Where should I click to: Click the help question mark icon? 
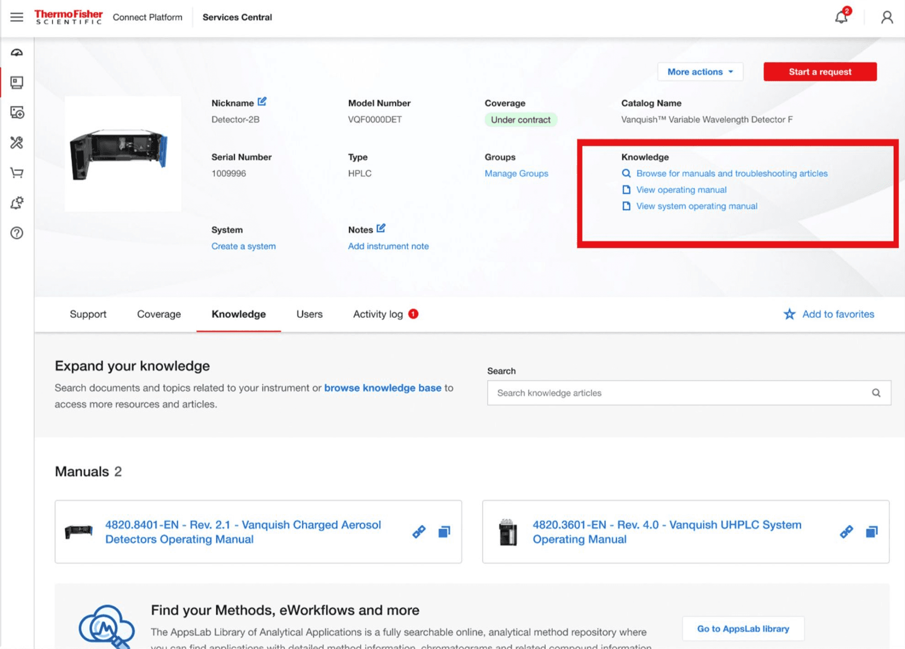[x=17, y=233]
